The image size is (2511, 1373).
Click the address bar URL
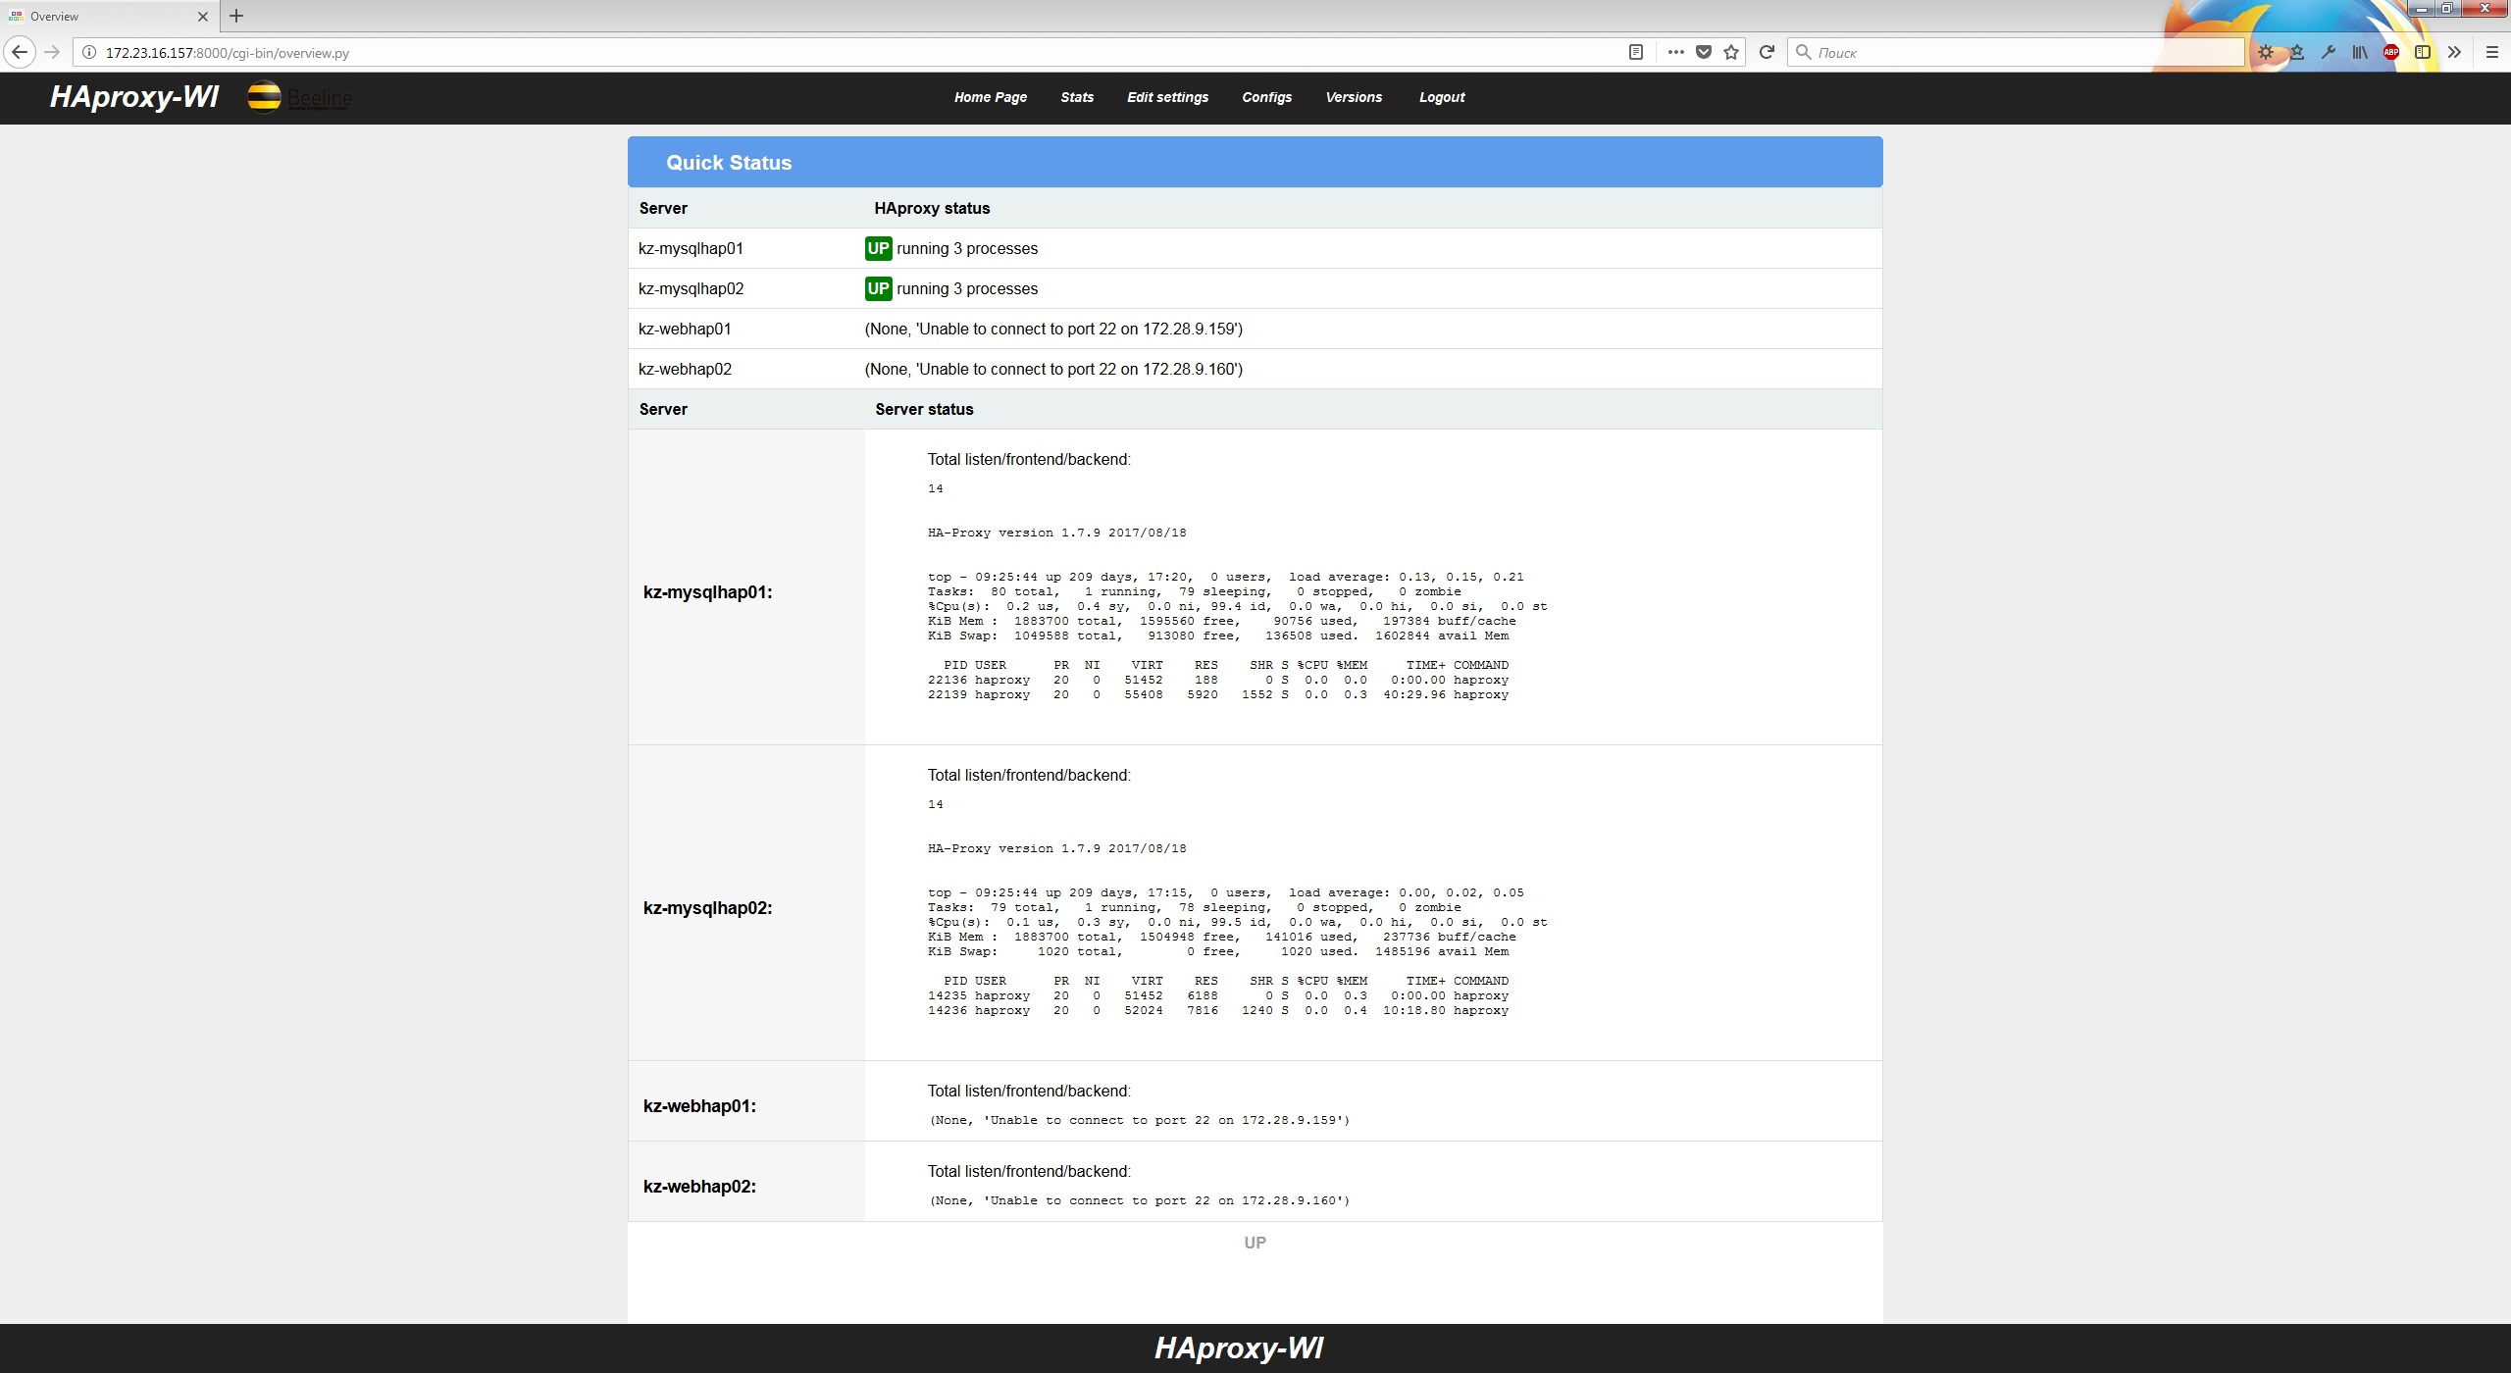click(228, 53)
